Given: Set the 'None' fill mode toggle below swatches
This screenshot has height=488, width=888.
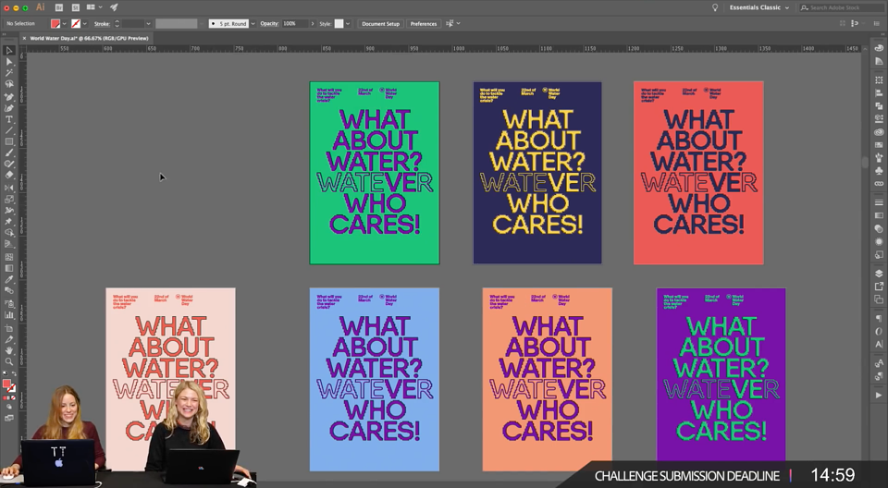Looking at the screenshot, I should [13, 398].
